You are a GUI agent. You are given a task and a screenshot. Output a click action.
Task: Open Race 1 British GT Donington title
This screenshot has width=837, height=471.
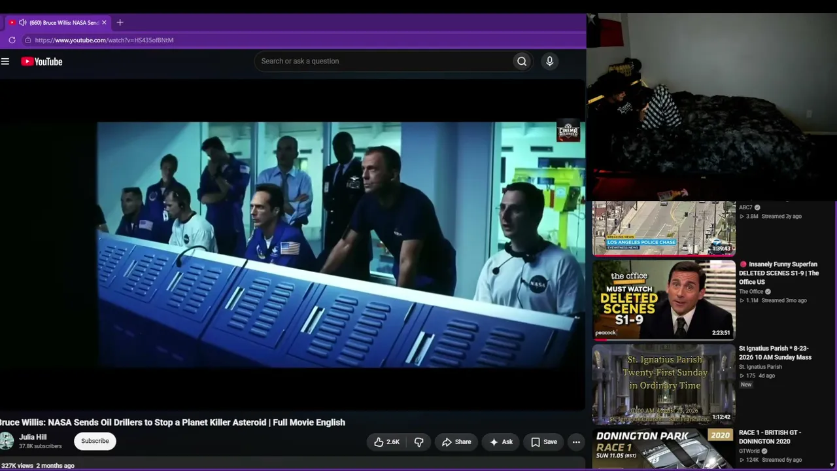point(770,437)
